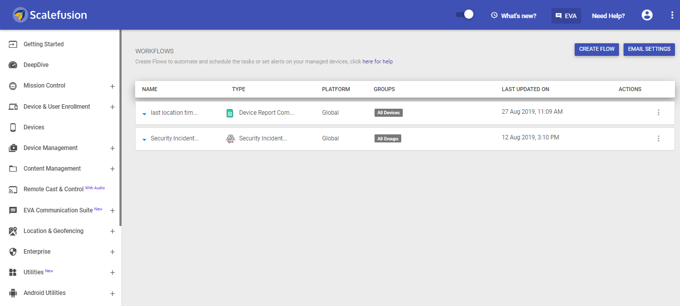Click the GROUPS column header
The image size is (680, 306).
[384, 89]
